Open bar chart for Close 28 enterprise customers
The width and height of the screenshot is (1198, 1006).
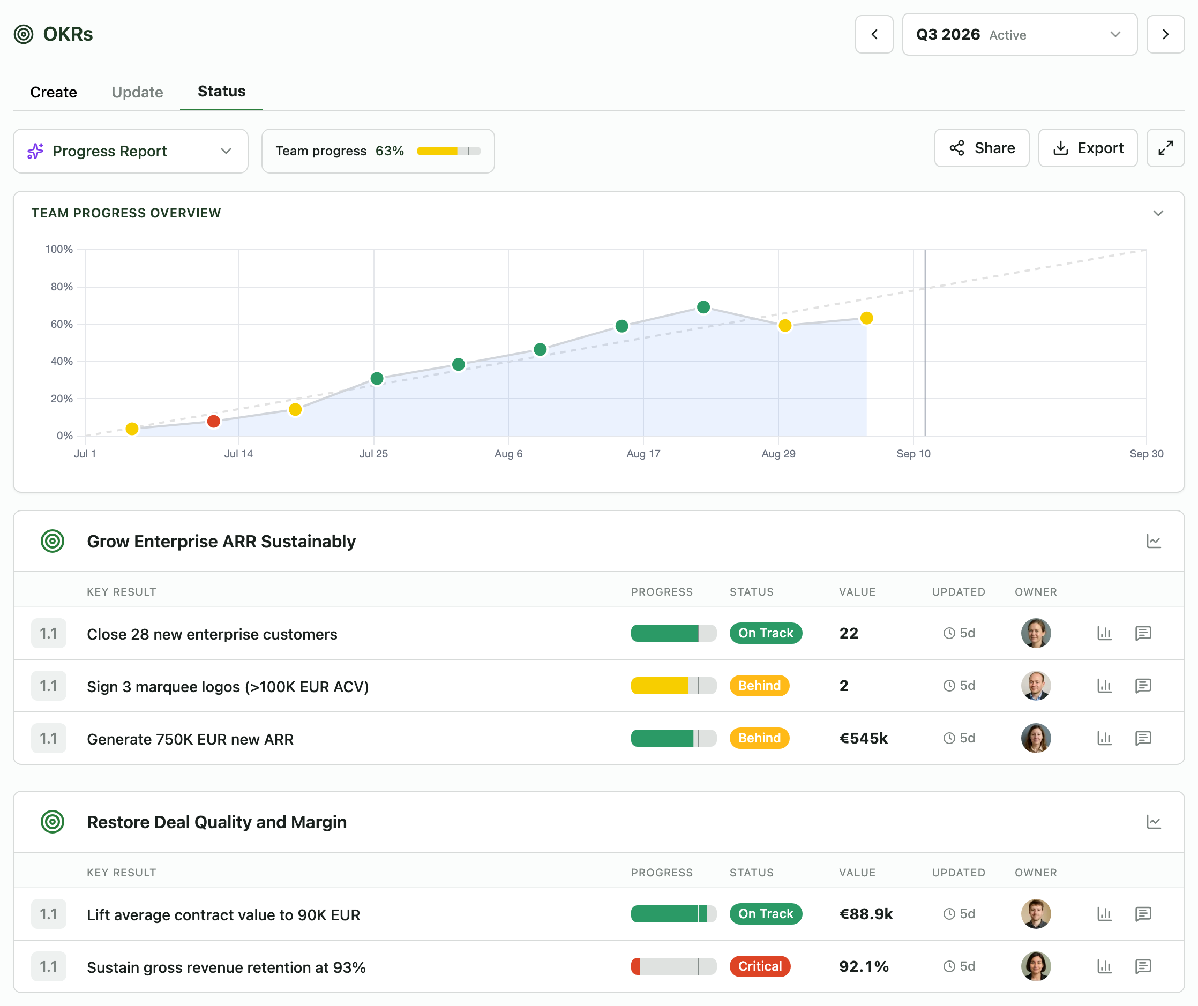click(x=1104, y=633)
